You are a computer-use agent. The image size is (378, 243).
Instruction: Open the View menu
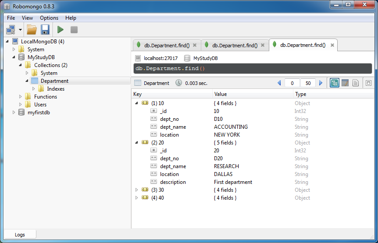point(27,18)
